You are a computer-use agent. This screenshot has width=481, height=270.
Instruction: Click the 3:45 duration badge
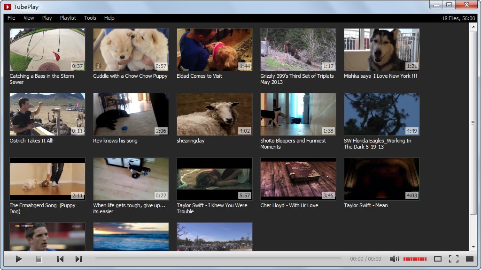pyautogui.click(x=328, y=195)
